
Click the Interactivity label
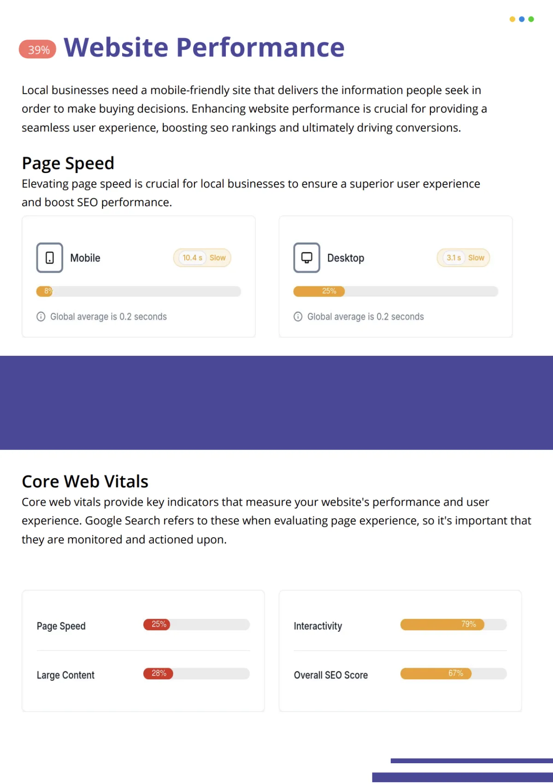pos(318,626)
